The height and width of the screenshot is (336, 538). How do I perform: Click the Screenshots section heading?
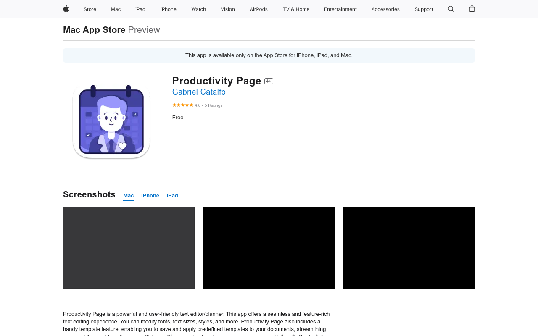click(89, 194)
